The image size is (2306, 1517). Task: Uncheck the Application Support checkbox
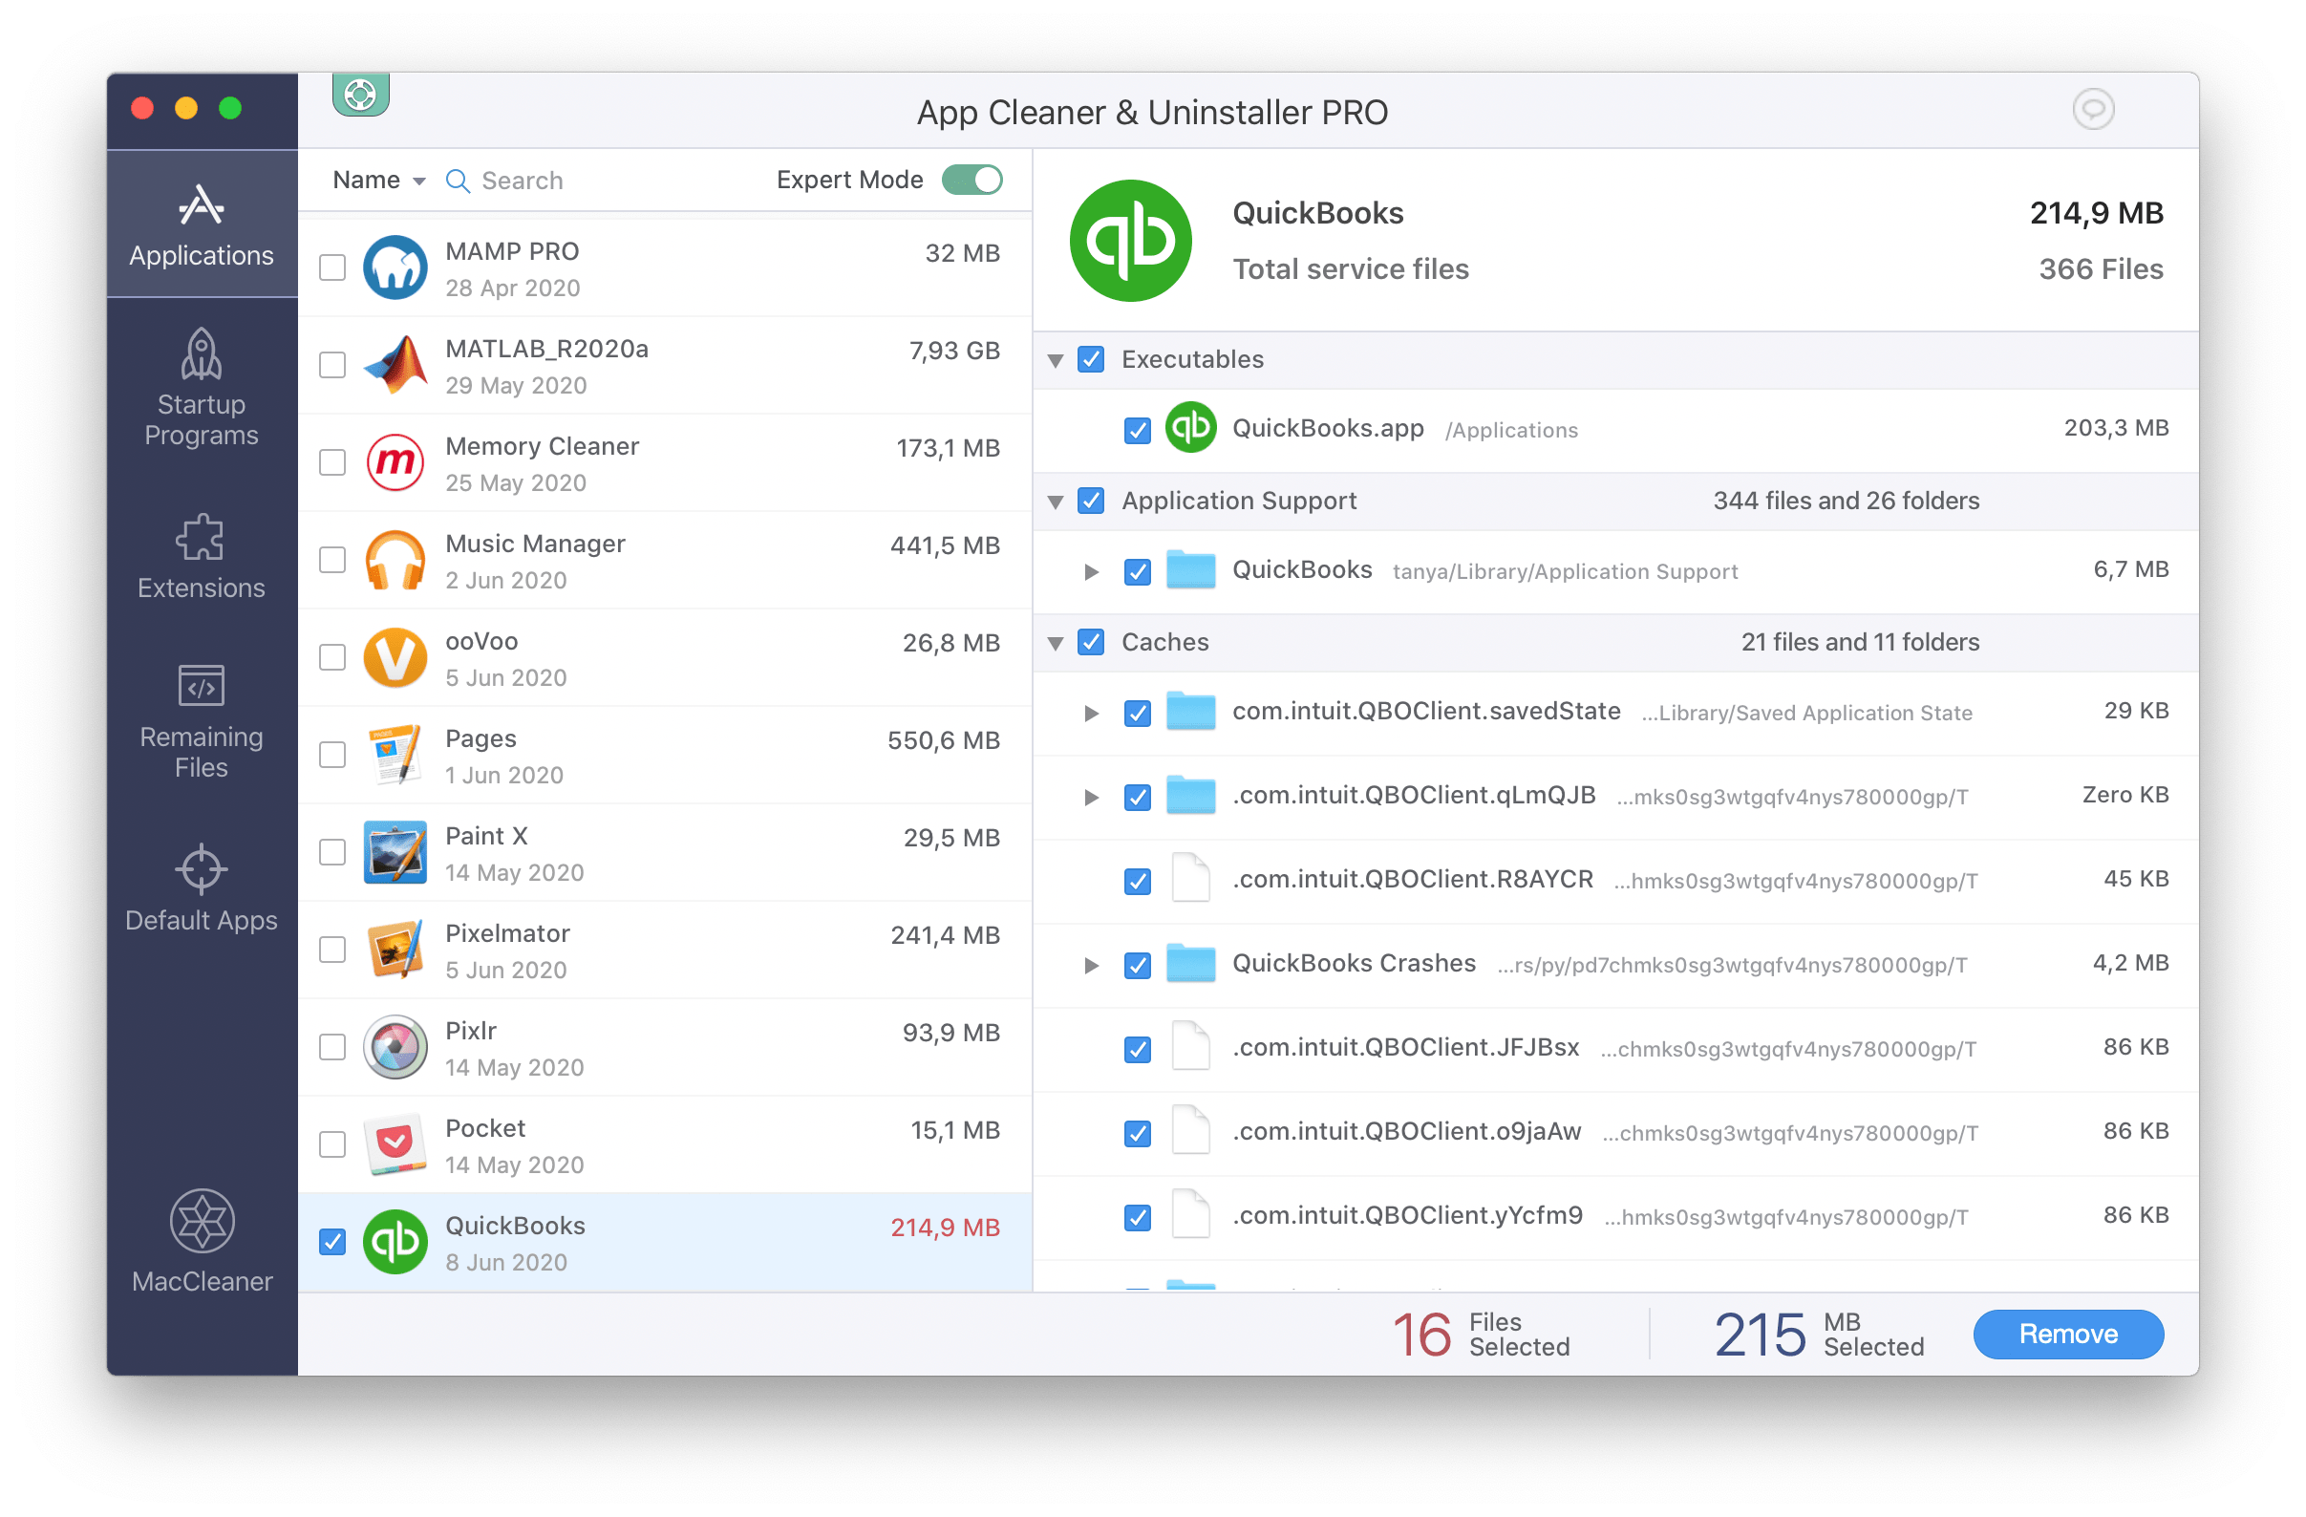1090,502
